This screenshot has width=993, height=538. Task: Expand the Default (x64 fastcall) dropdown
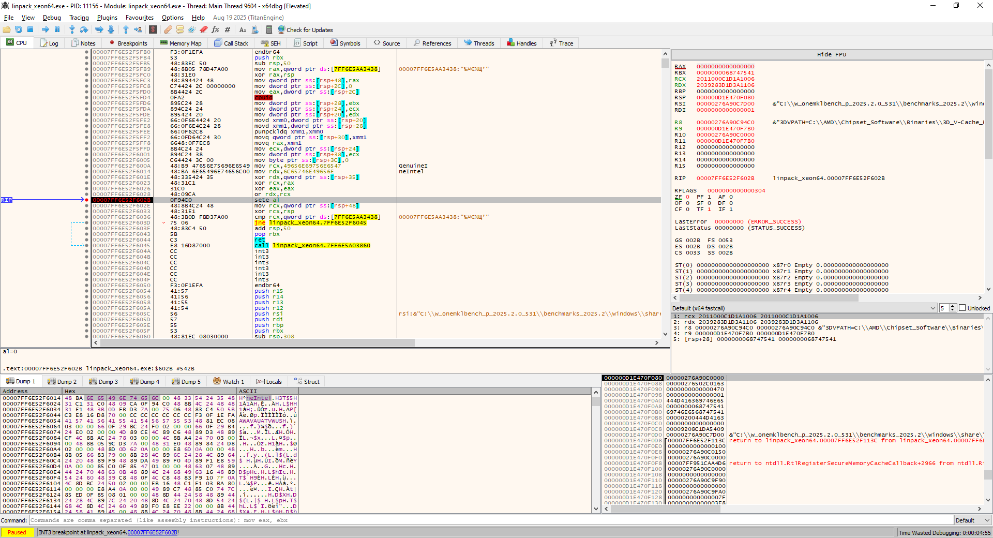[933, 308]
